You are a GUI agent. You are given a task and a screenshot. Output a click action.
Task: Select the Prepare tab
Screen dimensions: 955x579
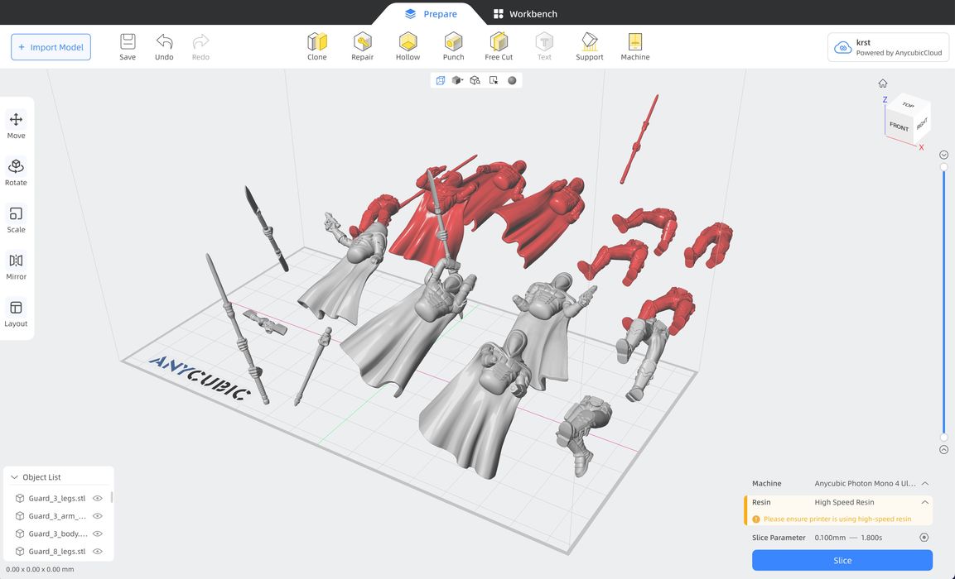point(431,14)
